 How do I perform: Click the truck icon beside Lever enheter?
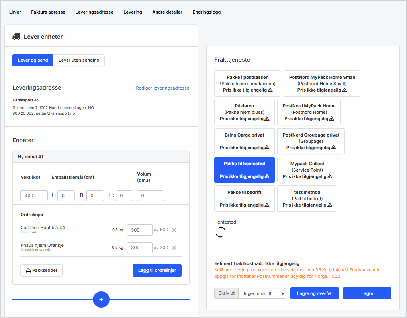click(16, 37)
